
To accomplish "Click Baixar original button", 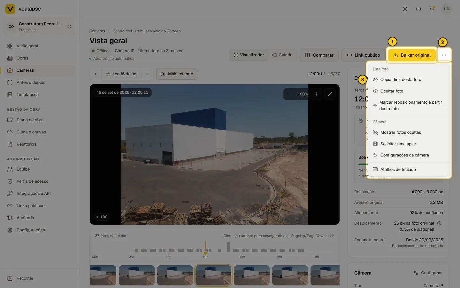I will click(x=412, y=55).
